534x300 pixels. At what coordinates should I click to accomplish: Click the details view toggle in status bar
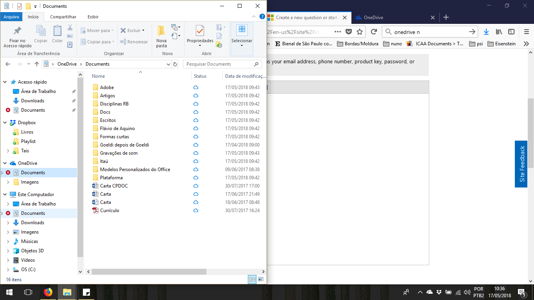coord(252,280)
